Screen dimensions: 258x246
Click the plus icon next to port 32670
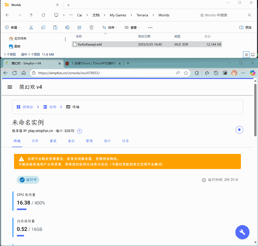coord(79,131)
